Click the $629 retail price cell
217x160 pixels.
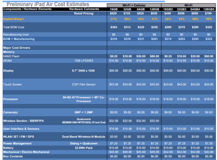click(113, 13)
